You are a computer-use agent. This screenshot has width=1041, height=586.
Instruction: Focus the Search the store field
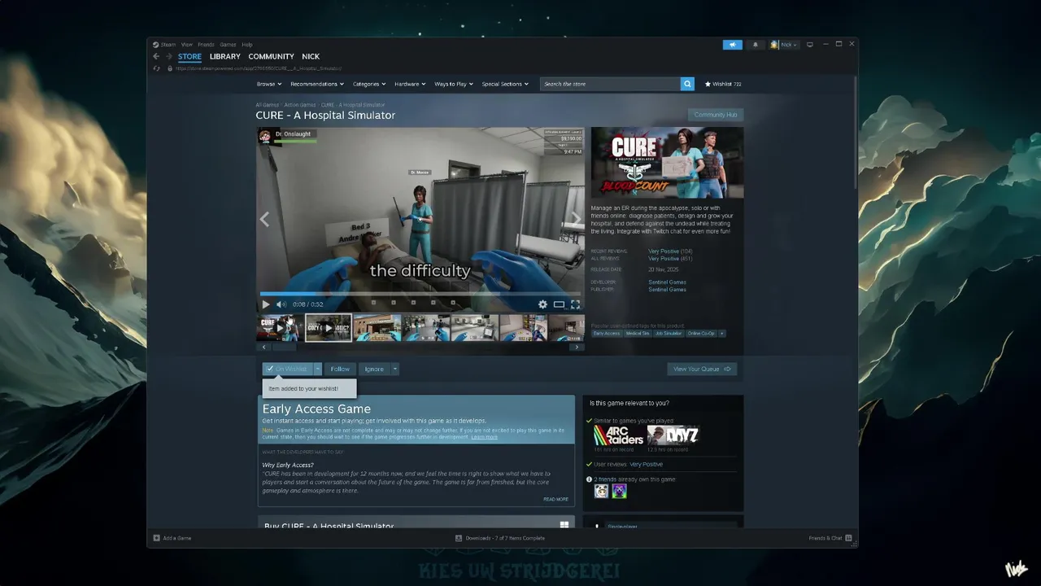click(x=610, y=84)
